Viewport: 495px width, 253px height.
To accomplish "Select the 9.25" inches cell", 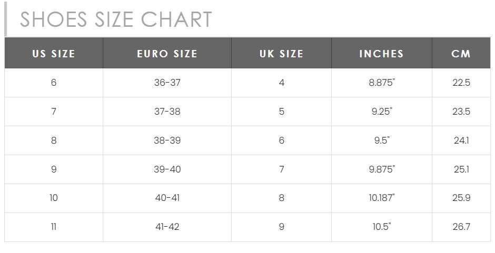I will click(381, 112).
